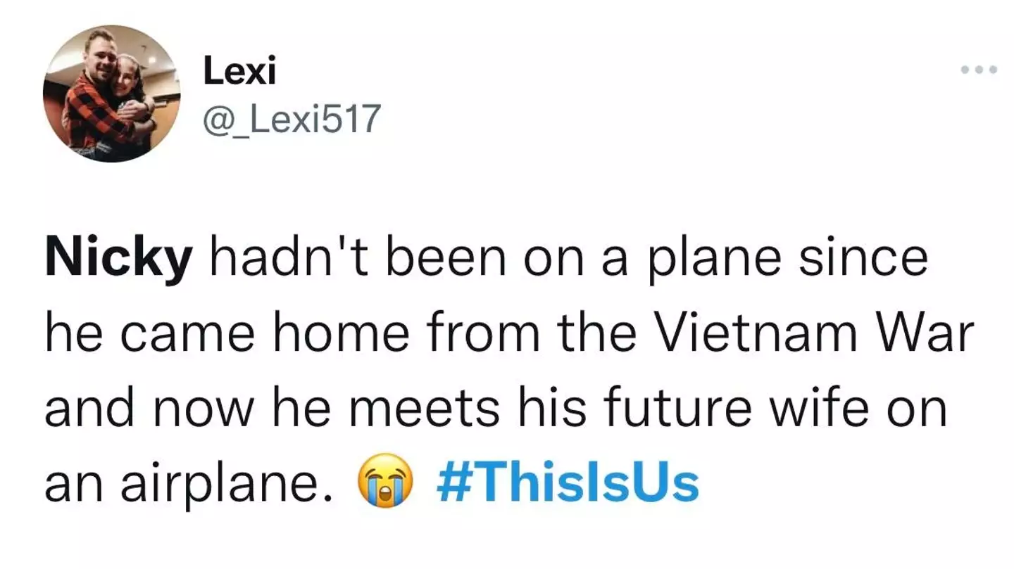Screen dimensions: 1014x569
Task: Open the three-dot more options menu
Action: 979,70
